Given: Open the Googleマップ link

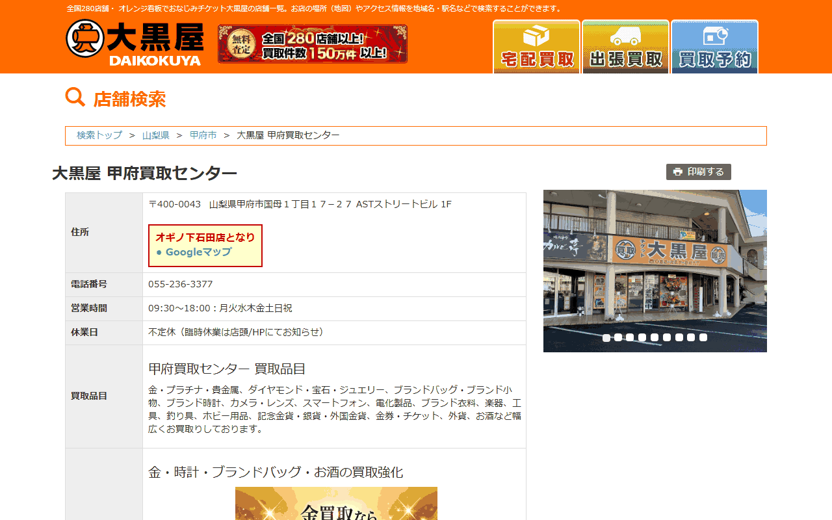Looking at the screenshot, I should click(198, 252).
